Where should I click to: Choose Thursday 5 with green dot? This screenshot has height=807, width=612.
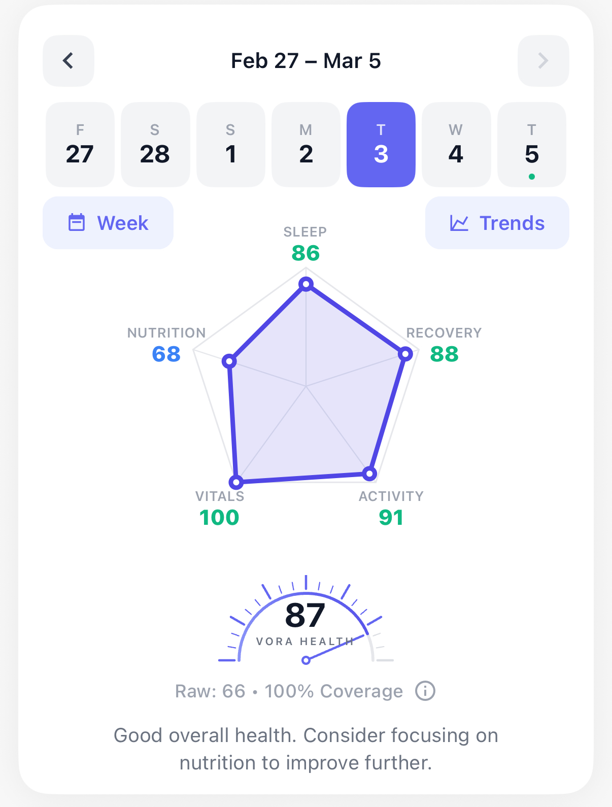pos(531,145)
